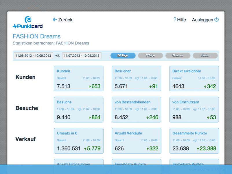Image resolution: width=232 pixels, height=174 pixels.
Task: Open the Direkt erreichbar card title
Action: (187, 71)
